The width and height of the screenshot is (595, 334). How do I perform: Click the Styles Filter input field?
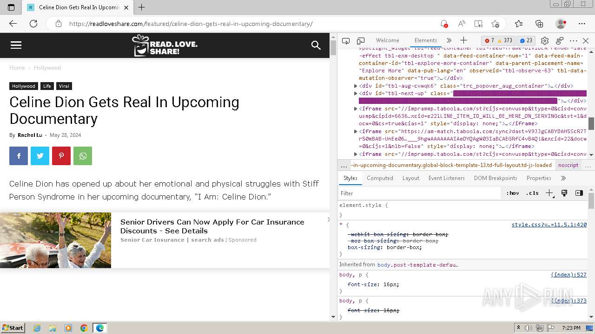pos(420,193)
